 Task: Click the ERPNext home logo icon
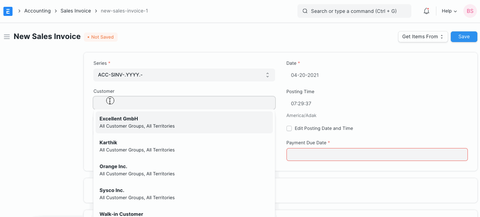click(8, 11)
